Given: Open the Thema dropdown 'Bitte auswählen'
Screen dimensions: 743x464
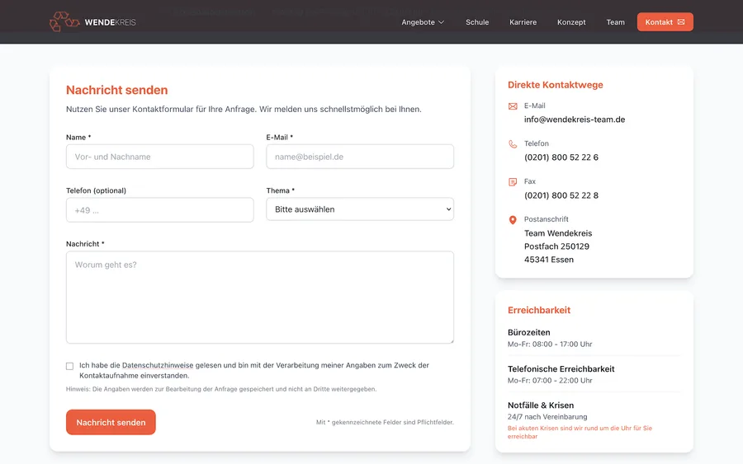Looking at the screenshot, I should pyautogui.click(x=360, y=209).
